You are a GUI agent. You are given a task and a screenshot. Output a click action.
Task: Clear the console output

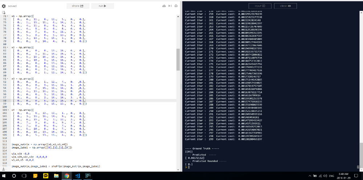[x=285, y=6]
